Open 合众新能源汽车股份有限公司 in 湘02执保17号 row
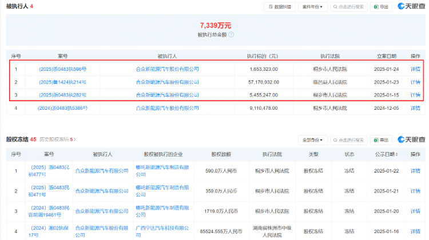 pos(102,231)
